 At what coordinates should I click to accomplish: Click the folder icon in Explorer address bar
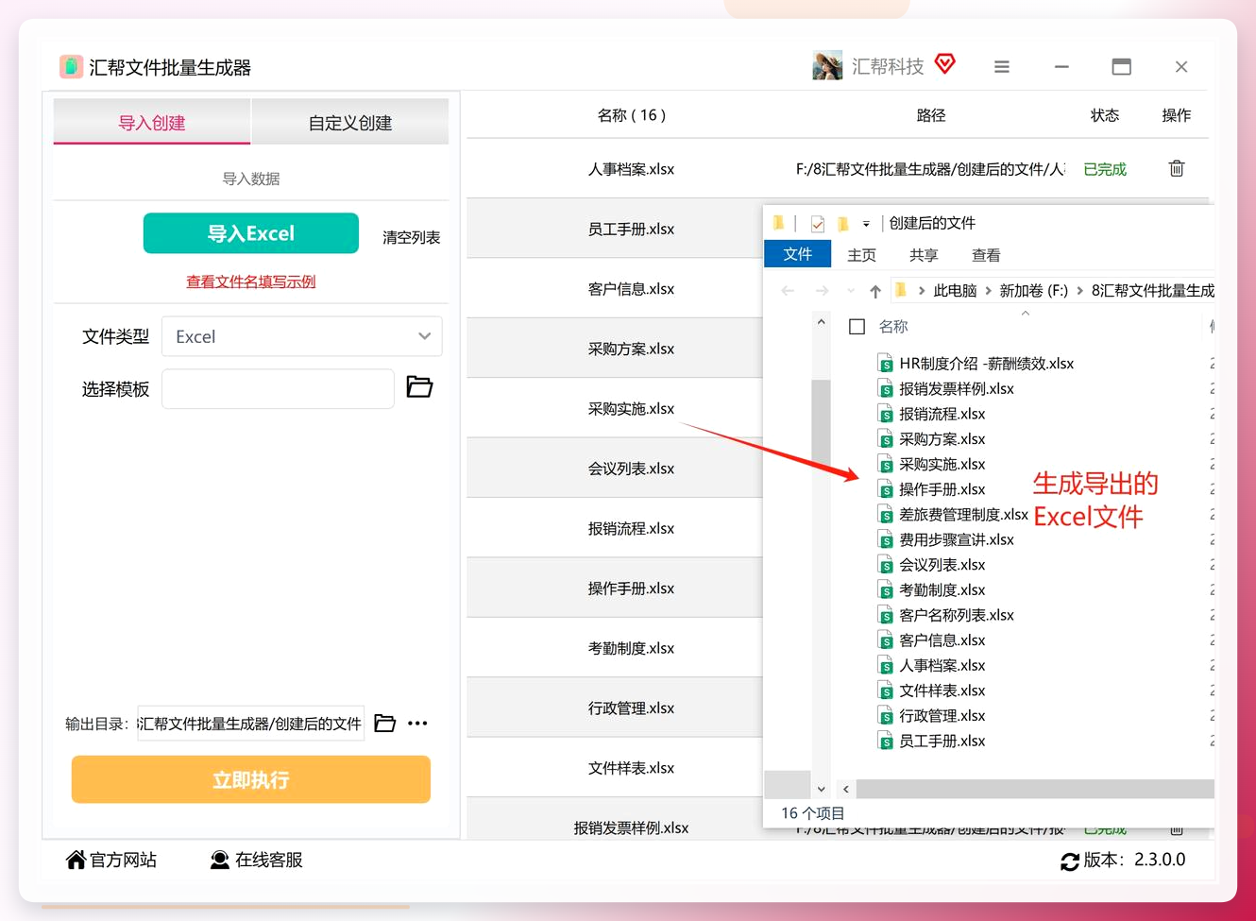pos(901,290)
